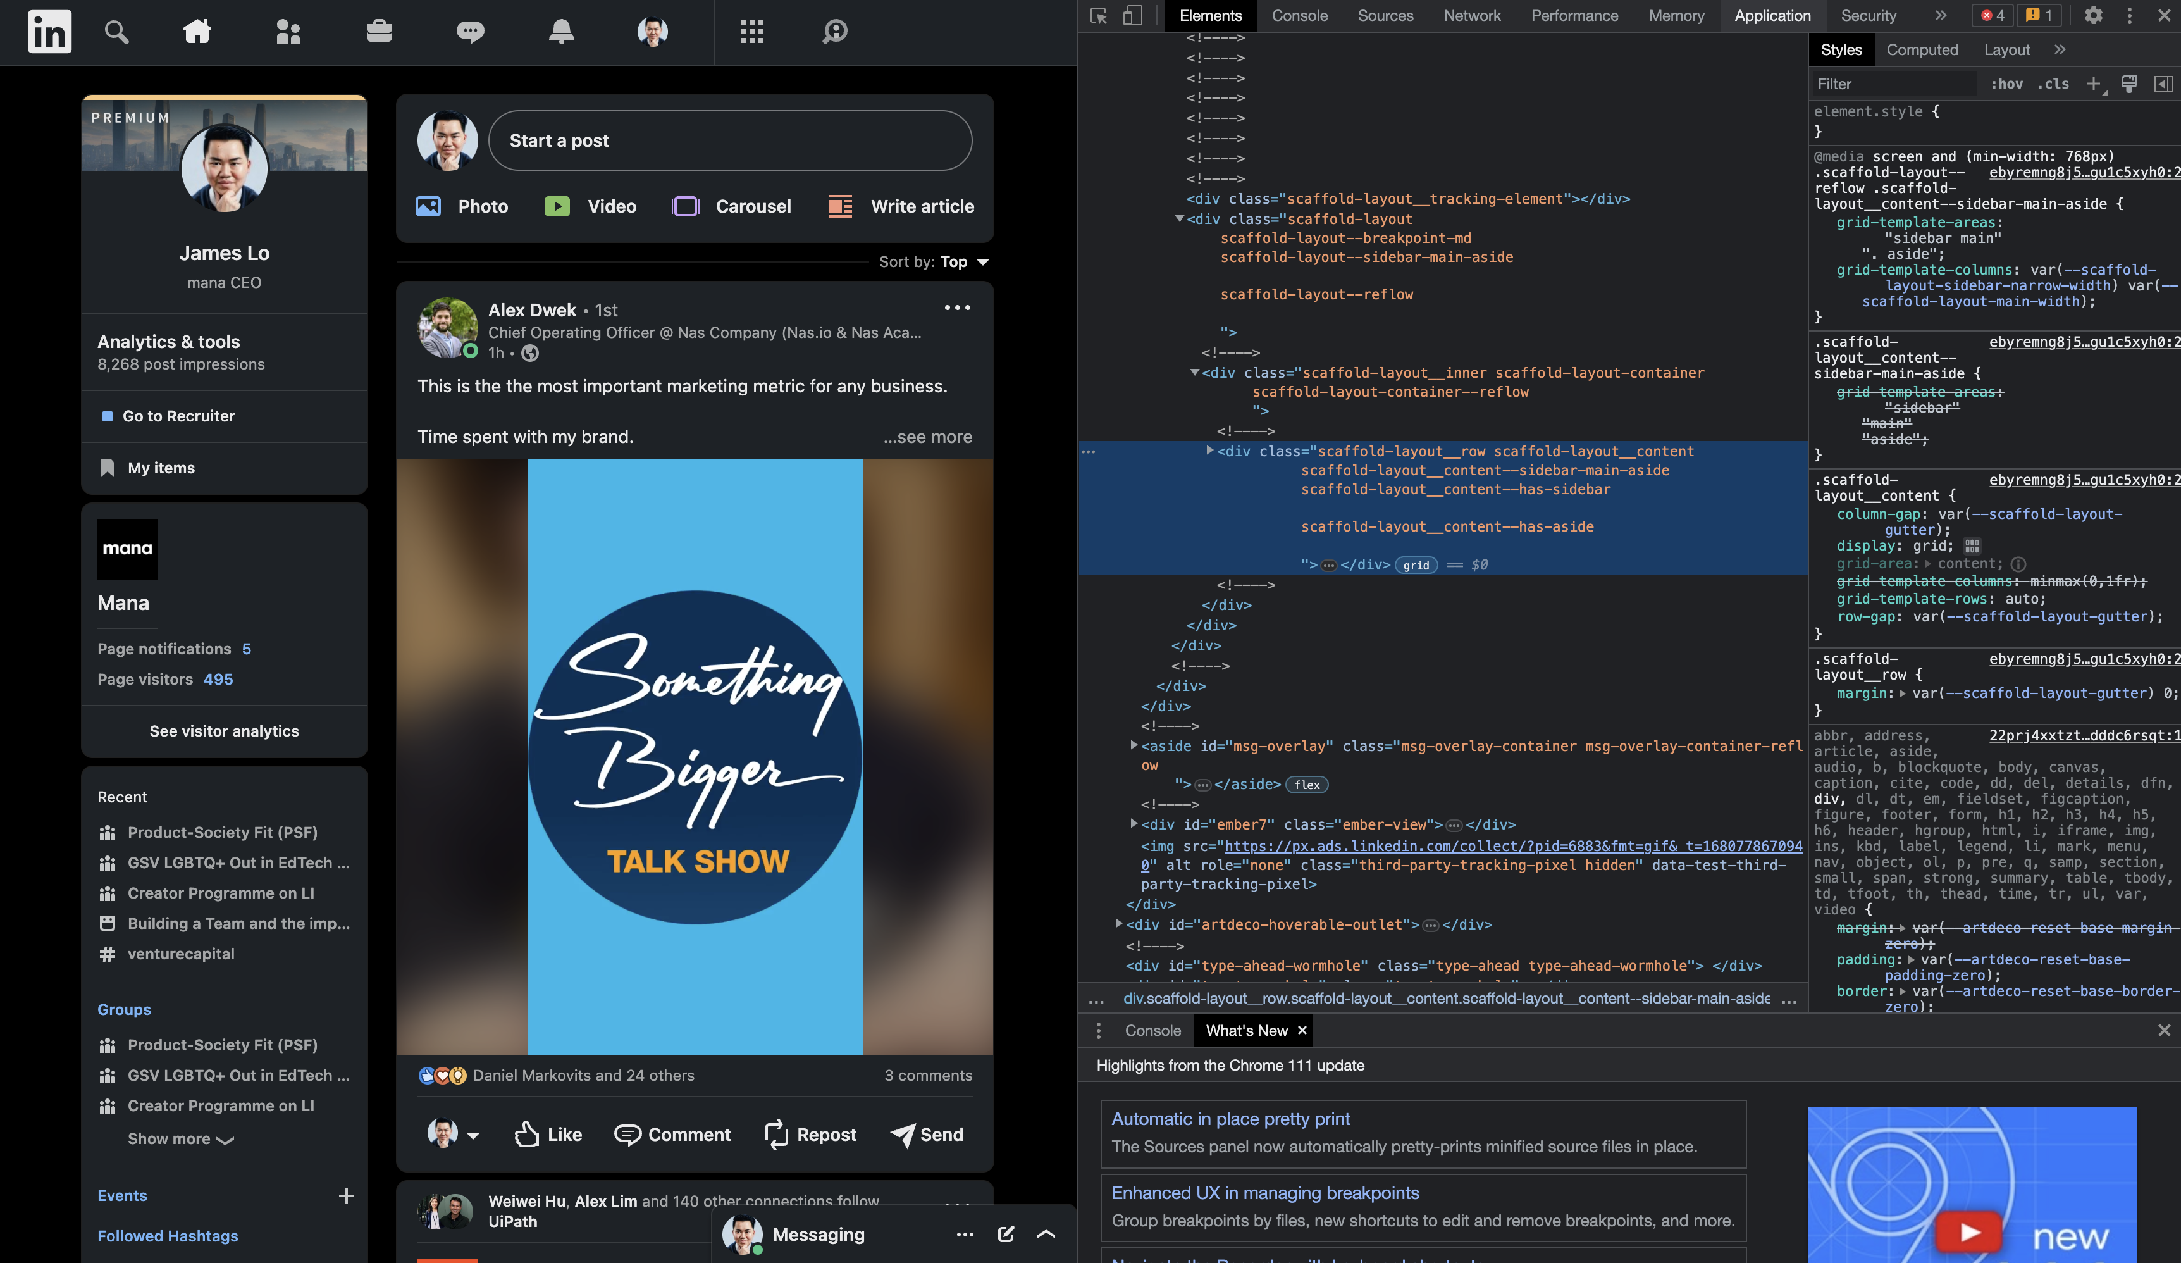
Task: Open Messaging speech bubble icon in navbar
Action: (x=470, y=32)
